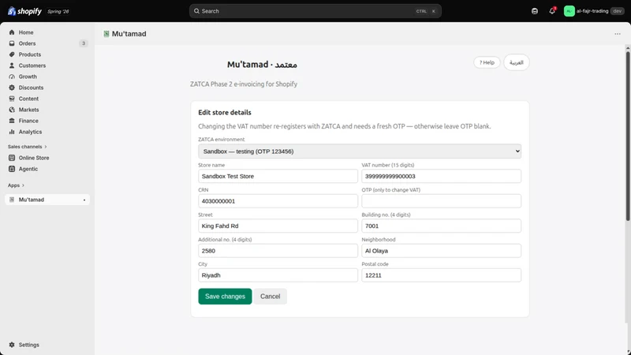Click the Growth gauge icon

pyautogui.click(x=12, y=77)
